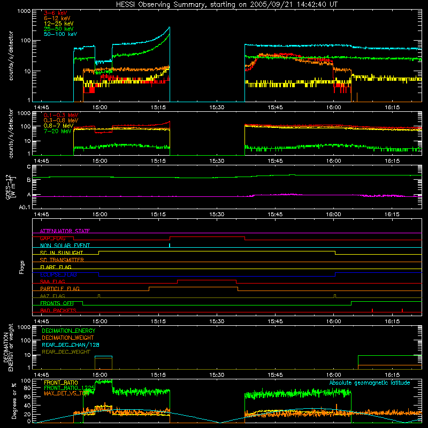Screen dimensions: 428x428
Task: Click the red SAA_FLAG label
Action: (x=52, y=281)
